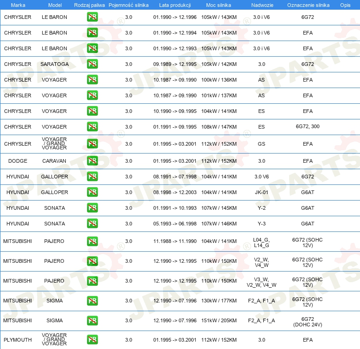Click the SARATOGA model cell
The width and height of the screenshot is (360, 349).
point(54,64)
